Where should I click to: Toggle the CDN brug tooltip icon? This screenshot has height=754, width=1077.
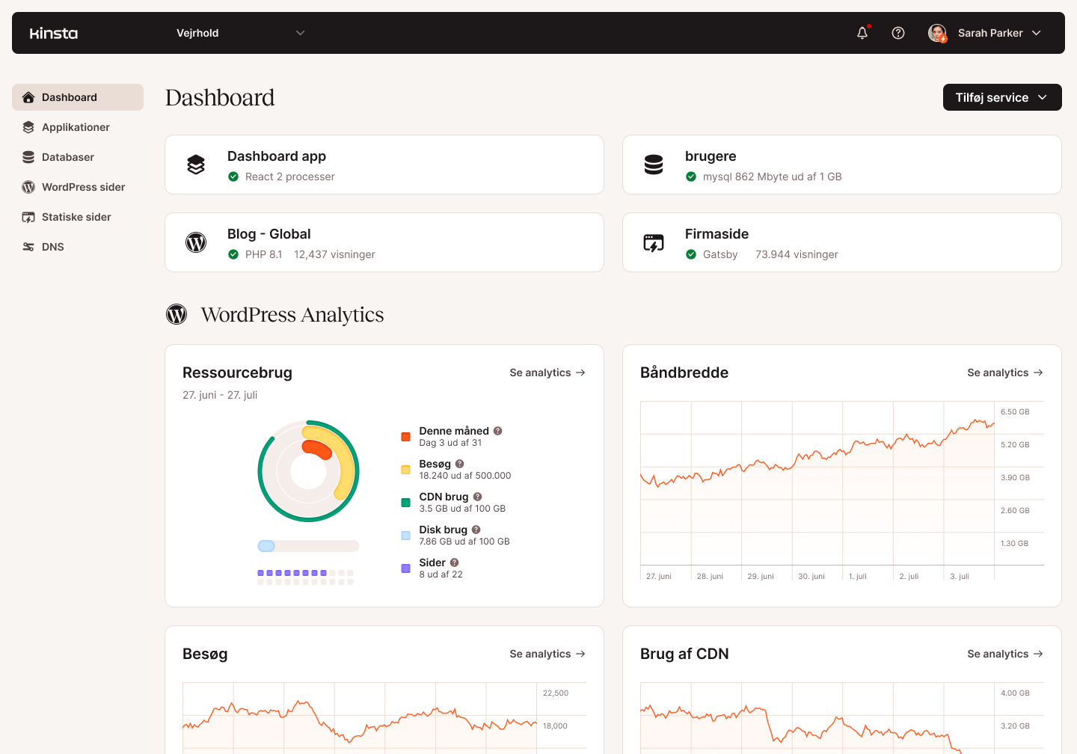pyautogui.click(x=478, y=496)
